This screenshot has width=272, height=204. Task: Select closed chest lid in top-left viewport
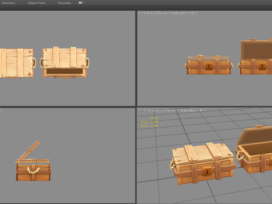pyautogui.click(x=18, y=63)
